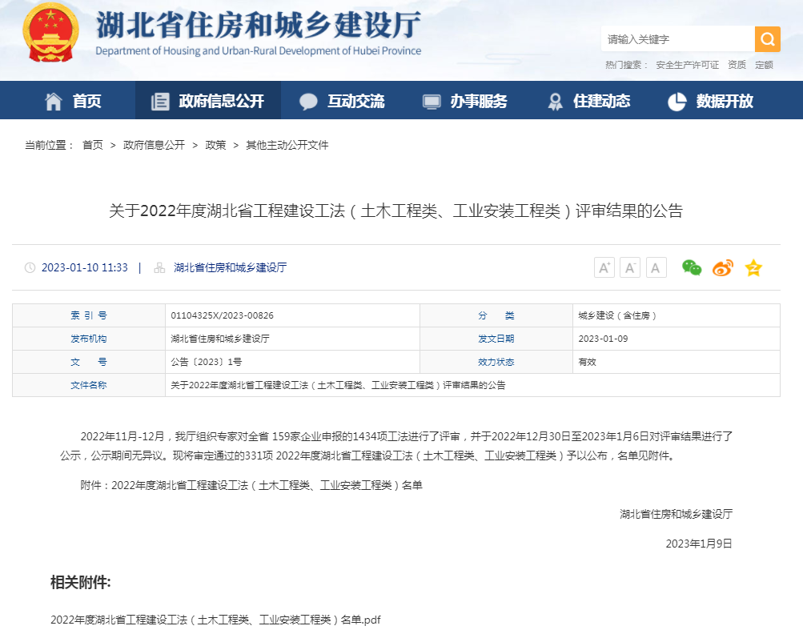Open the 办事服务 navigation tab

click(x=465, y=101)
